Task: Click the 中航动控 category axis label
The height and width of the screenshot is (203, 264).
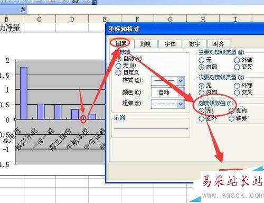Action: [x=78, y=139]
